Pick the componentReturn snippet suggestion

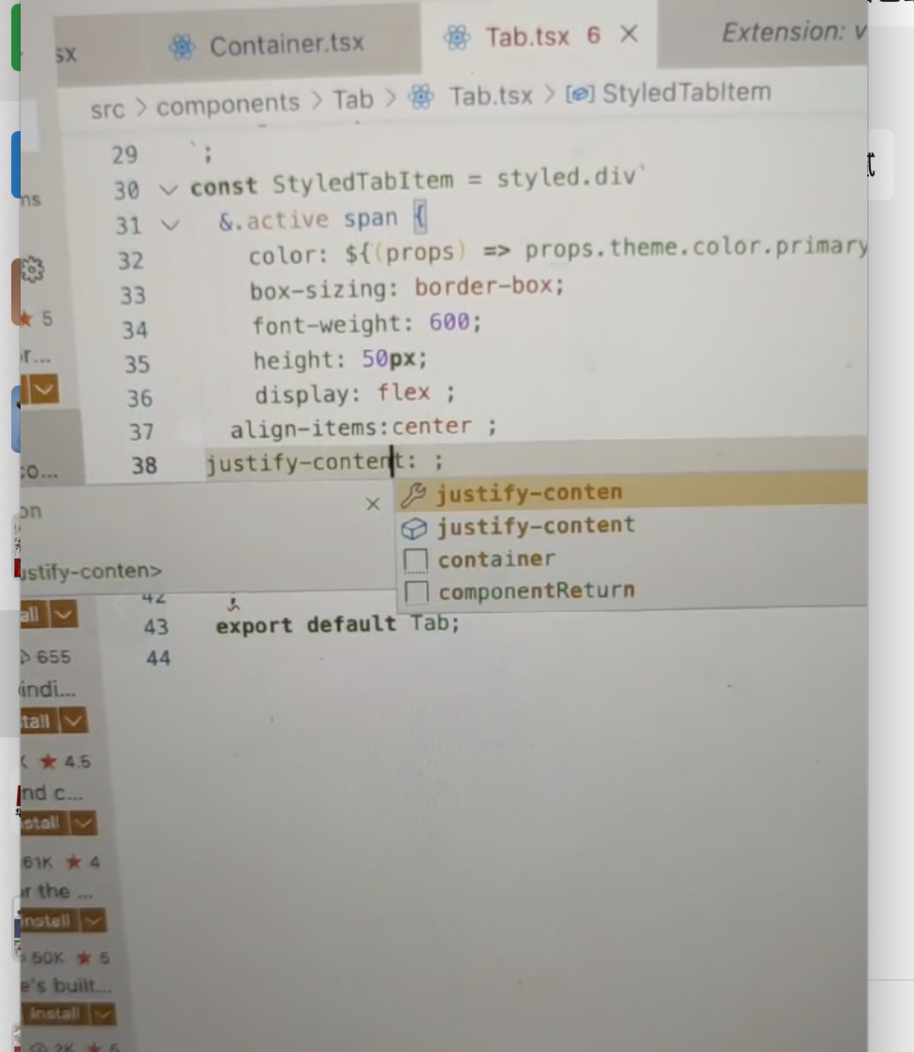[x=631, y=591]
